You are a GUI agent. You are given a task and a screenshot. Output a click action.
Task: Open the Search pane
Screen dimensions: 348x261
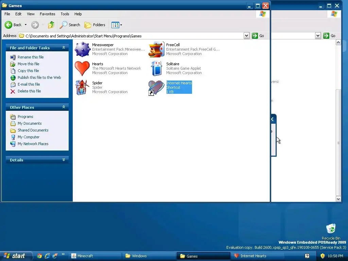[x=70, y=25]
